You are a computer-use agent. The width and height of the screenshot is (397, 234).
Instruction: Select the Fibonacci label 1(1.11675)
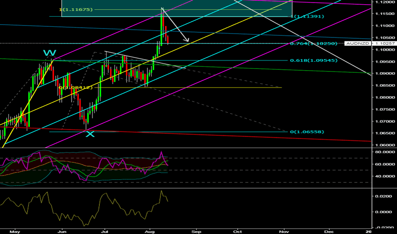pos(76,10)
